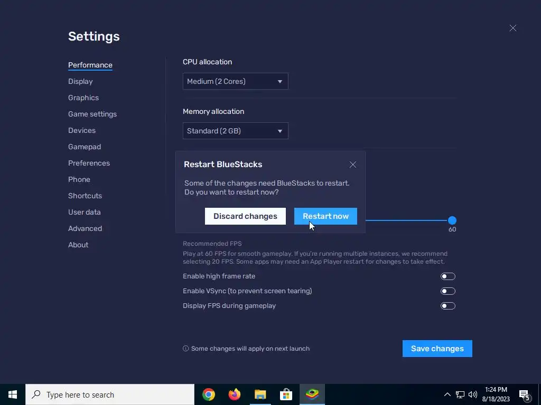Open the Memory allocation dropdown

coord(235,131)
